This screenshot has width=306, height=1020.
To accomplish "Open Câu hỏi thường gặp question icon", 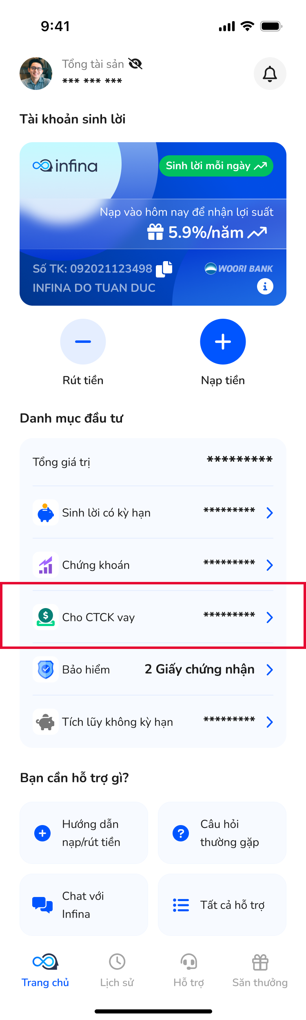I will [x=181, y=833].
